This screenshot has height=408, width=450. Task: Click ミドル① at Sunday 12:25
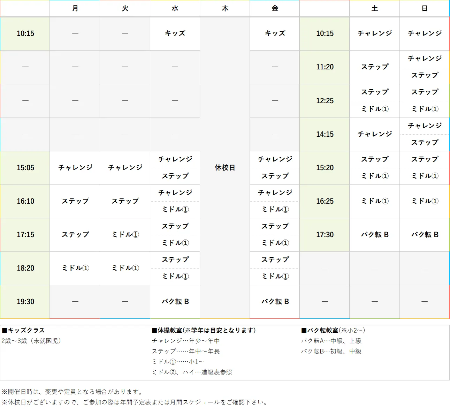pyautogui.click(x=424, y=109)
